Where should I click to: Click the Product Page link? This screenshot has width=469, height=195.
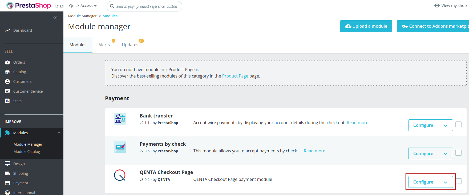click(x=235, y=76)
